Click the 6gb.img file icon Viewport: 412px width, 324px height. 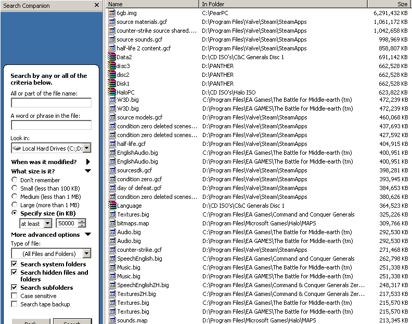click(112, 12)
